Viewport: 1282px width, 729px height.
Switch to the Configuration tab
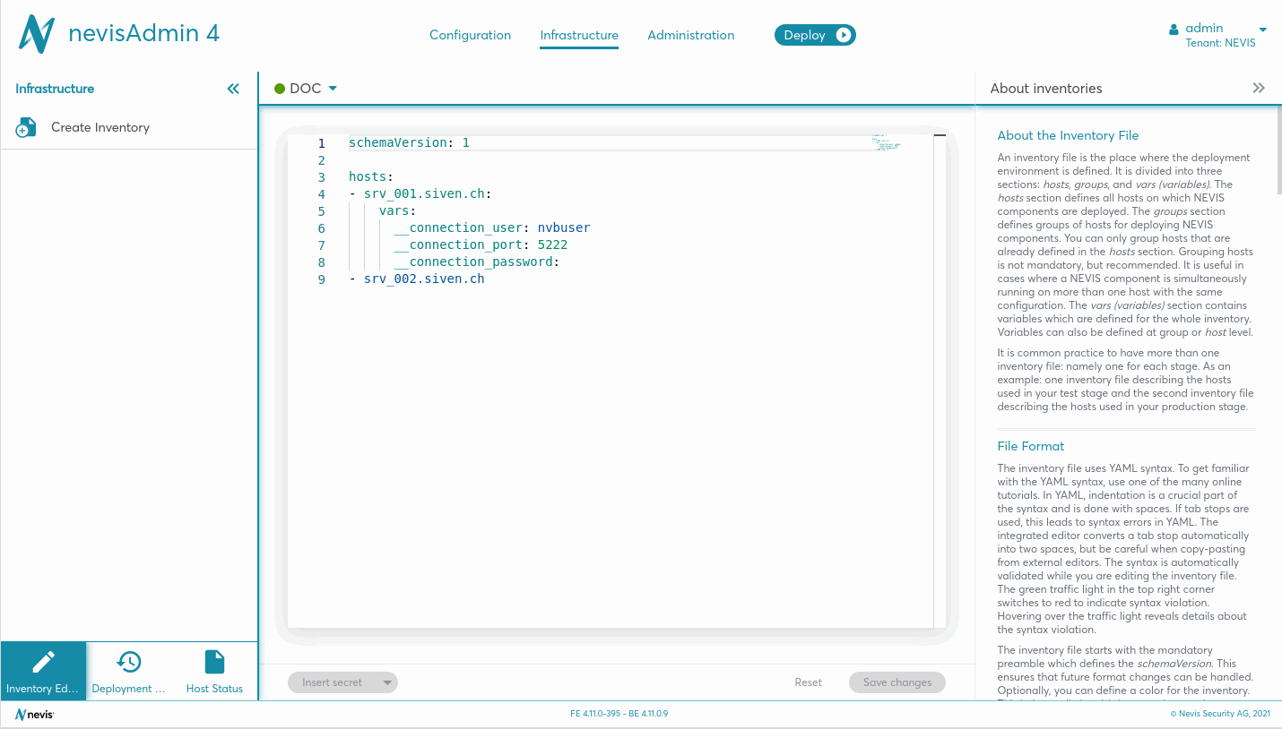click(x=470, y=35)
